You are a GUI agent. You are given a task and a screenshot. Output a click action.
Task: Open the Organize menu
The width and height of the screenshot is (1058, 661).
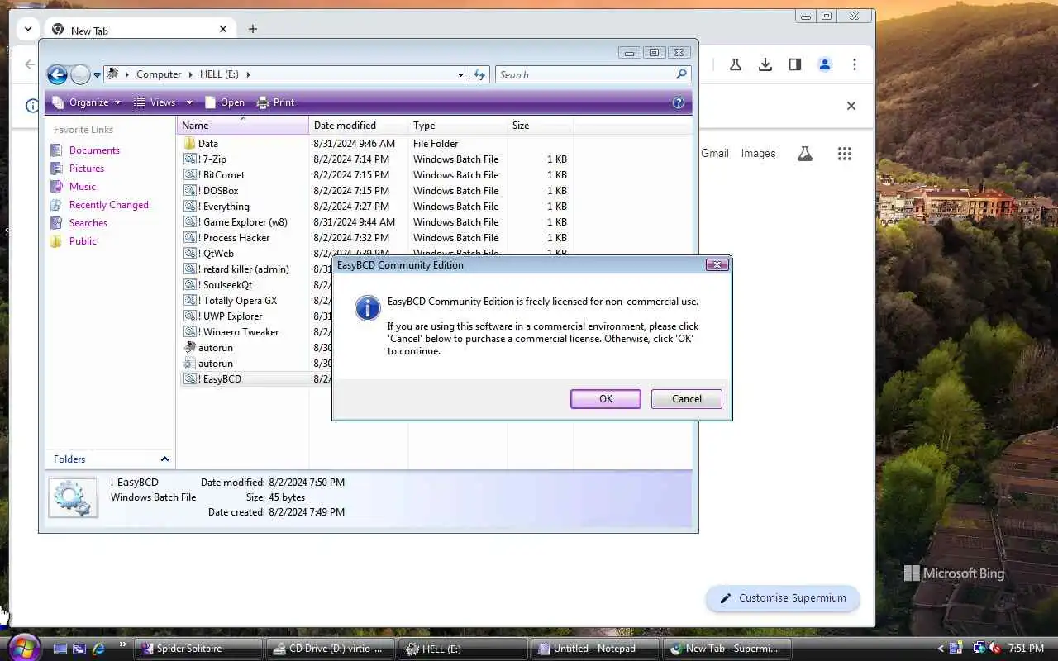[x=87, y=102]
